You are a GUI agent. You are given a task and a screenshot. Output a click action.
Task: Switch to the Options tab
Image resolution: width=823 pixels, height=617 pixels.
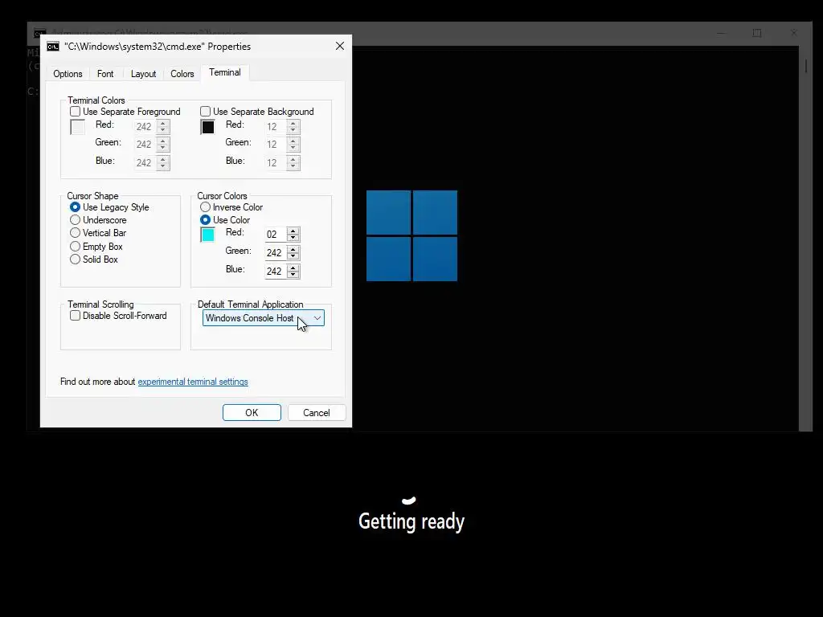coord(68,74)
